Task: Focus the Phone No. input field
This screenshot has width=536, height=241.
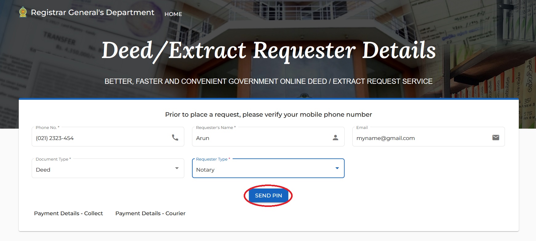Action: click(102, 138)
